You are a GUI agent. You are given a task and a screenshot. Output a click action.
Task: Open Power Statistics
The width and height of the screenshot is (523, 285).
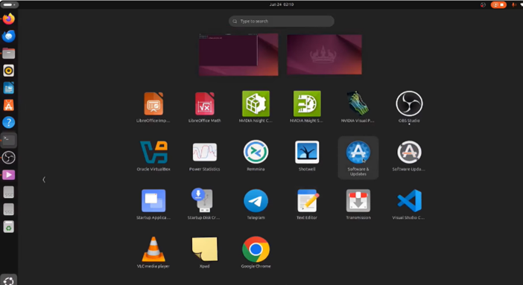click(x=204, y=156)
